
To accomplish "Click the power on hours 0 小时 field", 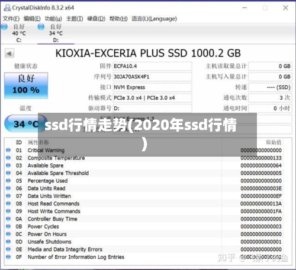I will (270, 109).
